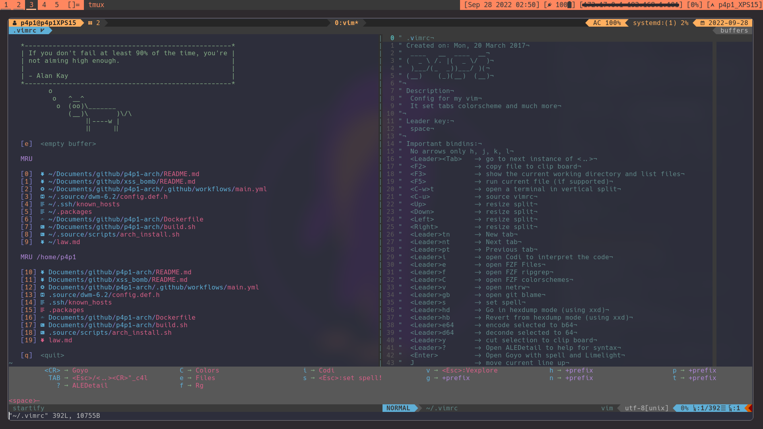Open .source/scripts/arch_install.sh under MRU /home/p4p1

tap(110, 333)
